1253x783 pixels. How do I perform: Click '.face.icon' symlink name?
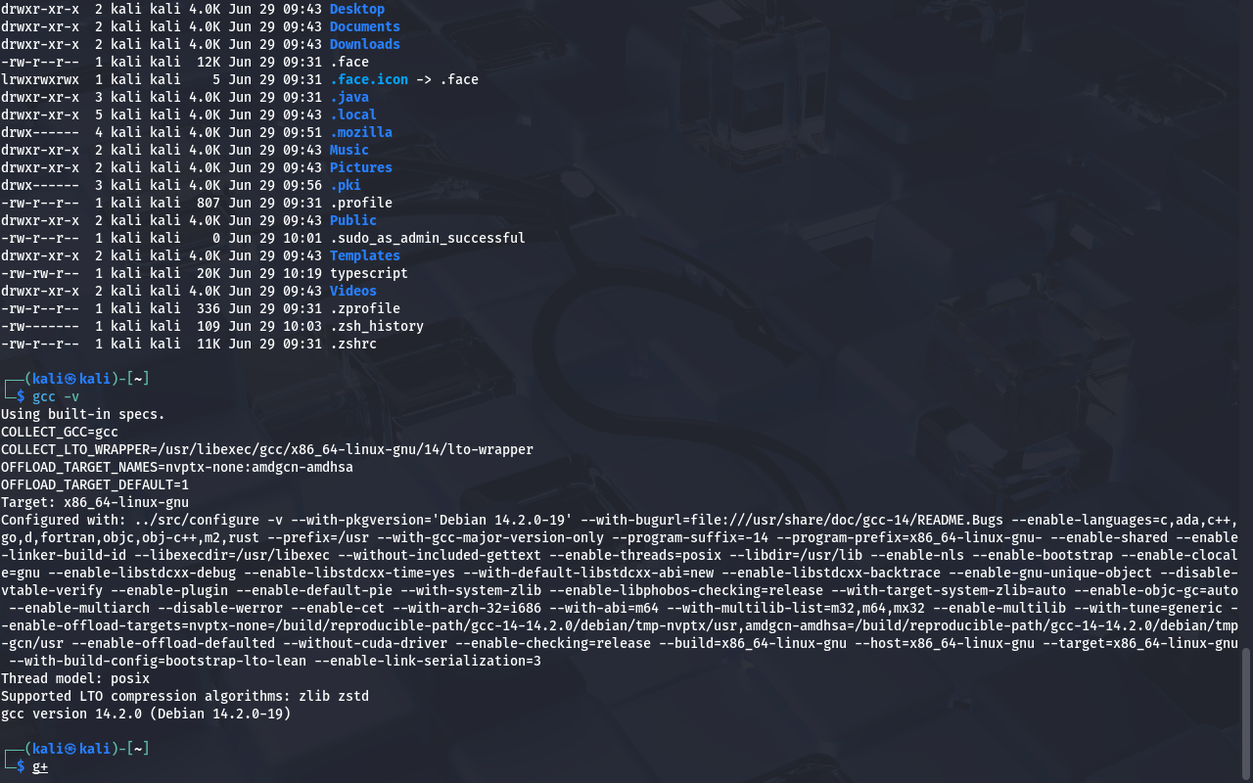tap(369, 79)
